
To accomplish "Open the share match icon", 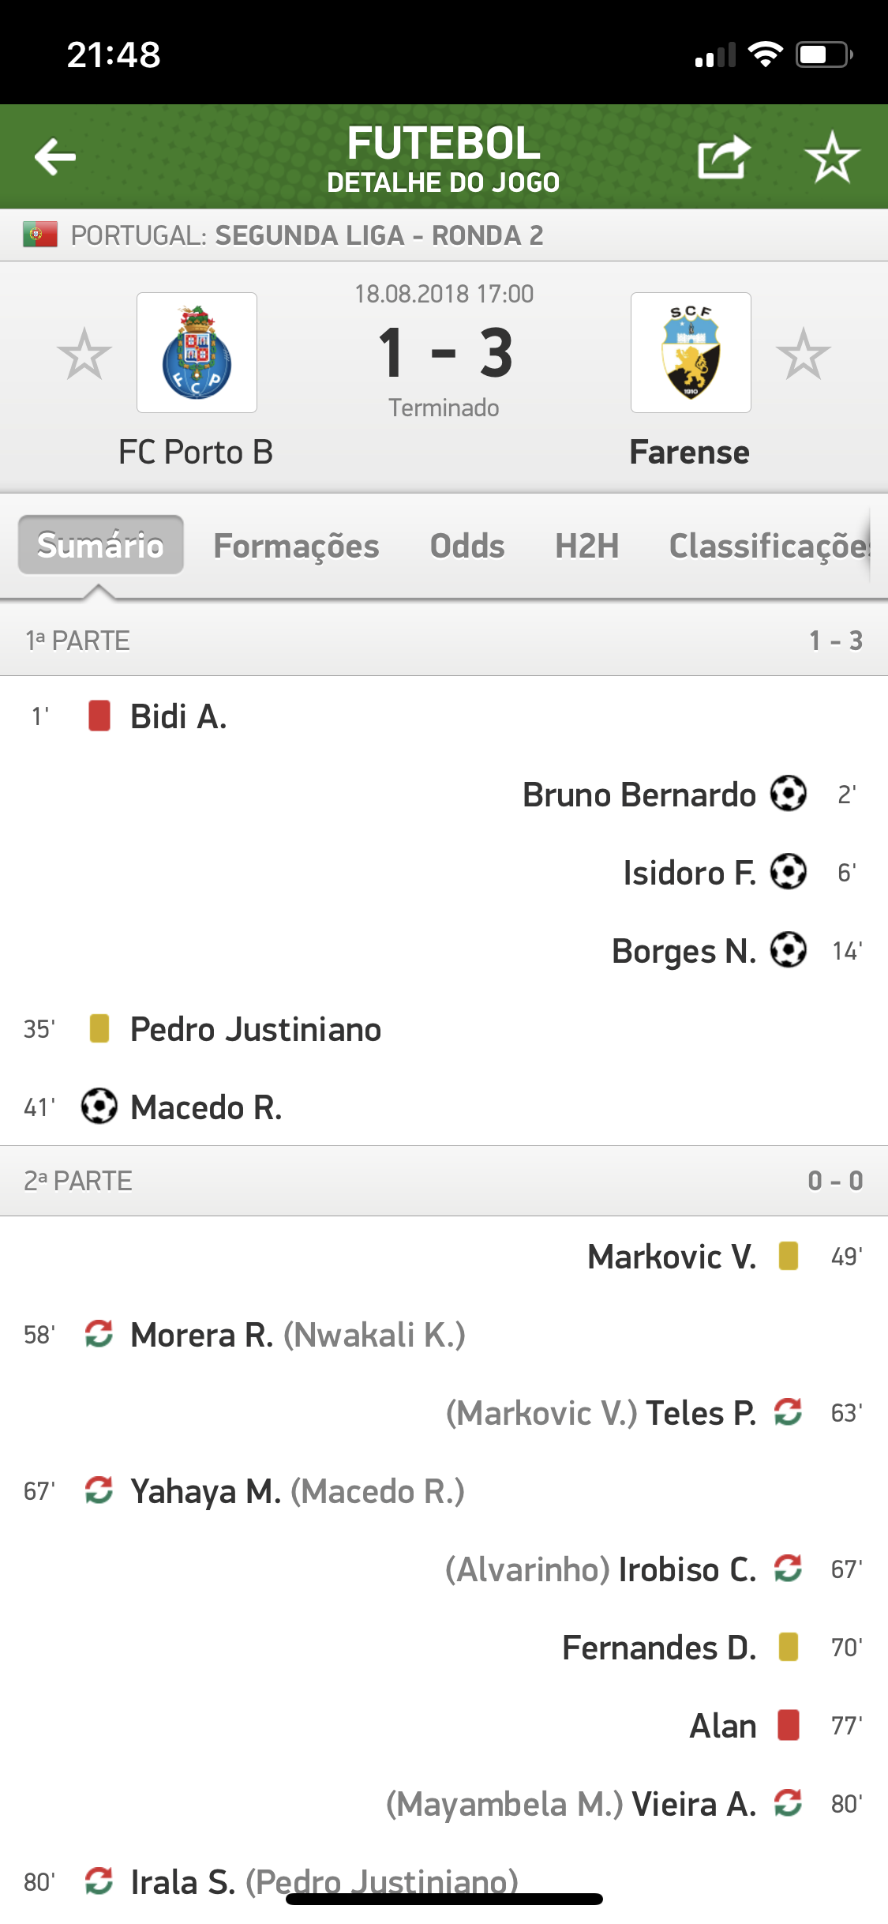I will point(724,156).
